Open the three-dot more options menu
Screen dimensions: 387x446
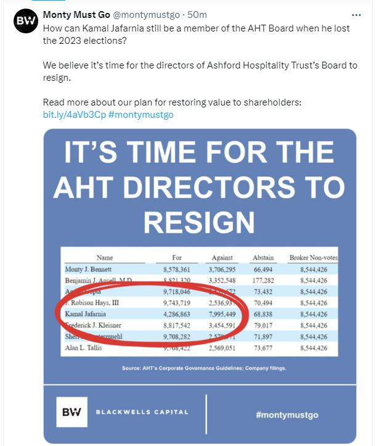[x=356, y=14]
